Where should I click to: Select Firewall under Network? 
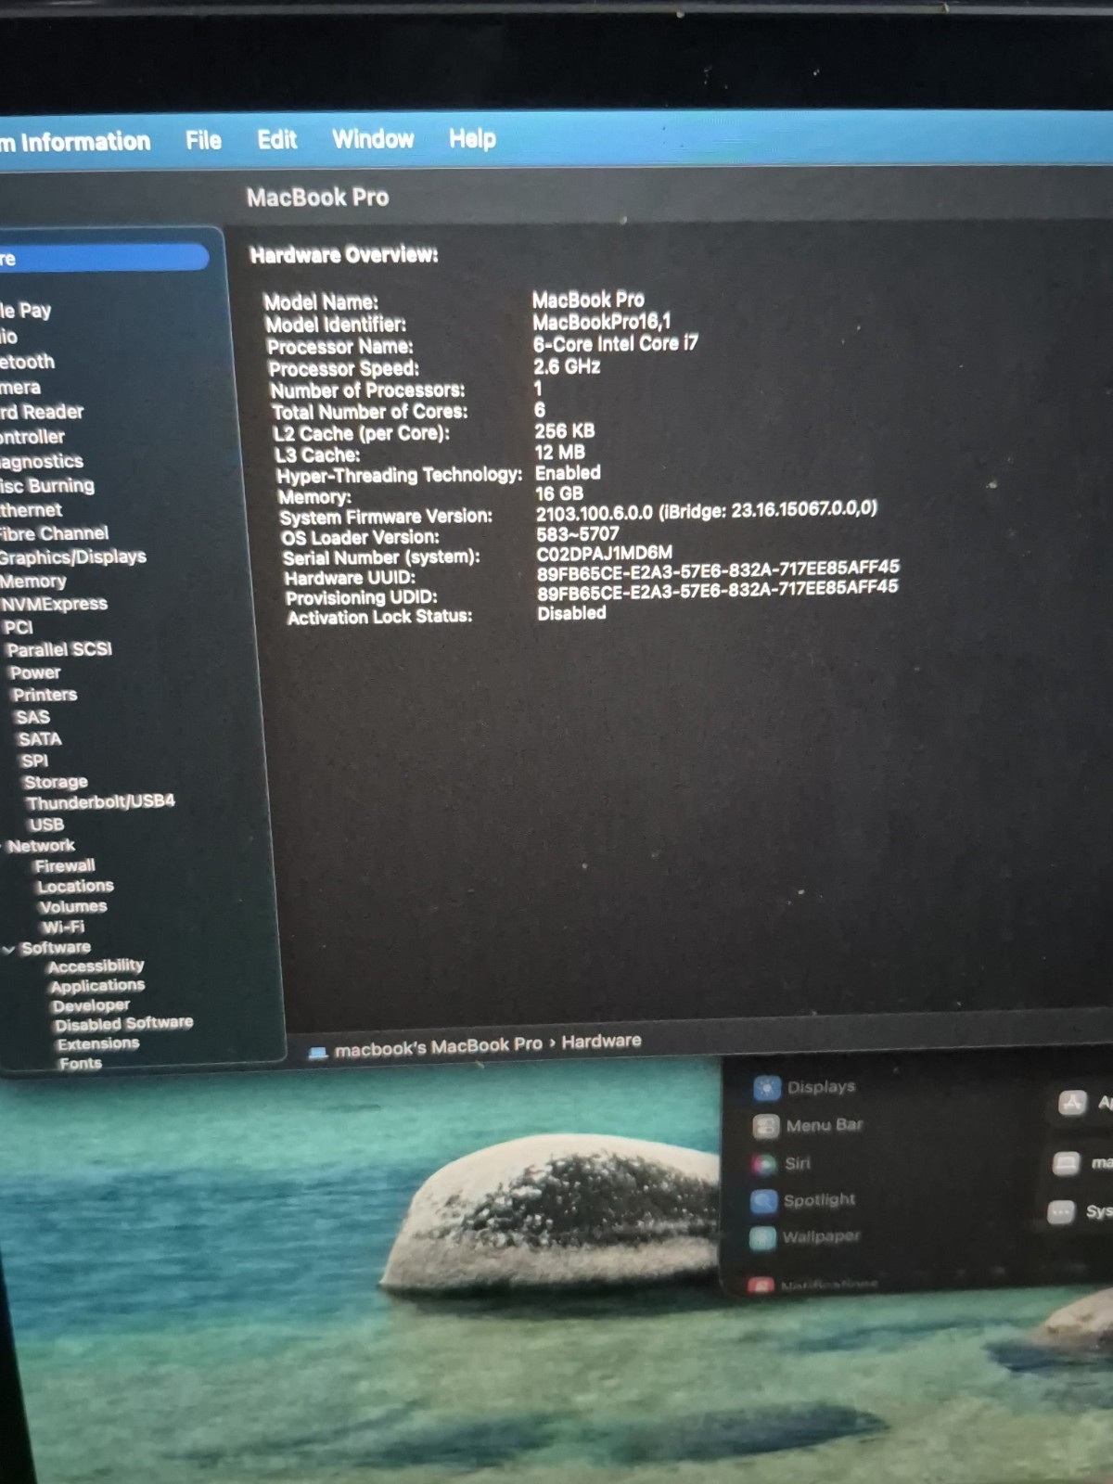[65, 866]
